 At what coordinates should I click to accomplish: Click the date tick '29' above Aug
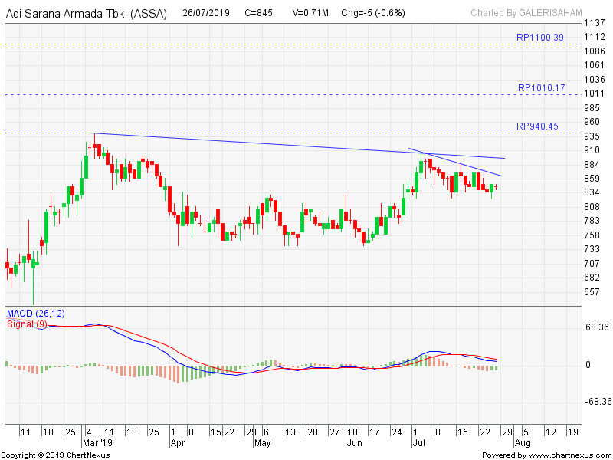pyautogui.click(x=507, y=432)
